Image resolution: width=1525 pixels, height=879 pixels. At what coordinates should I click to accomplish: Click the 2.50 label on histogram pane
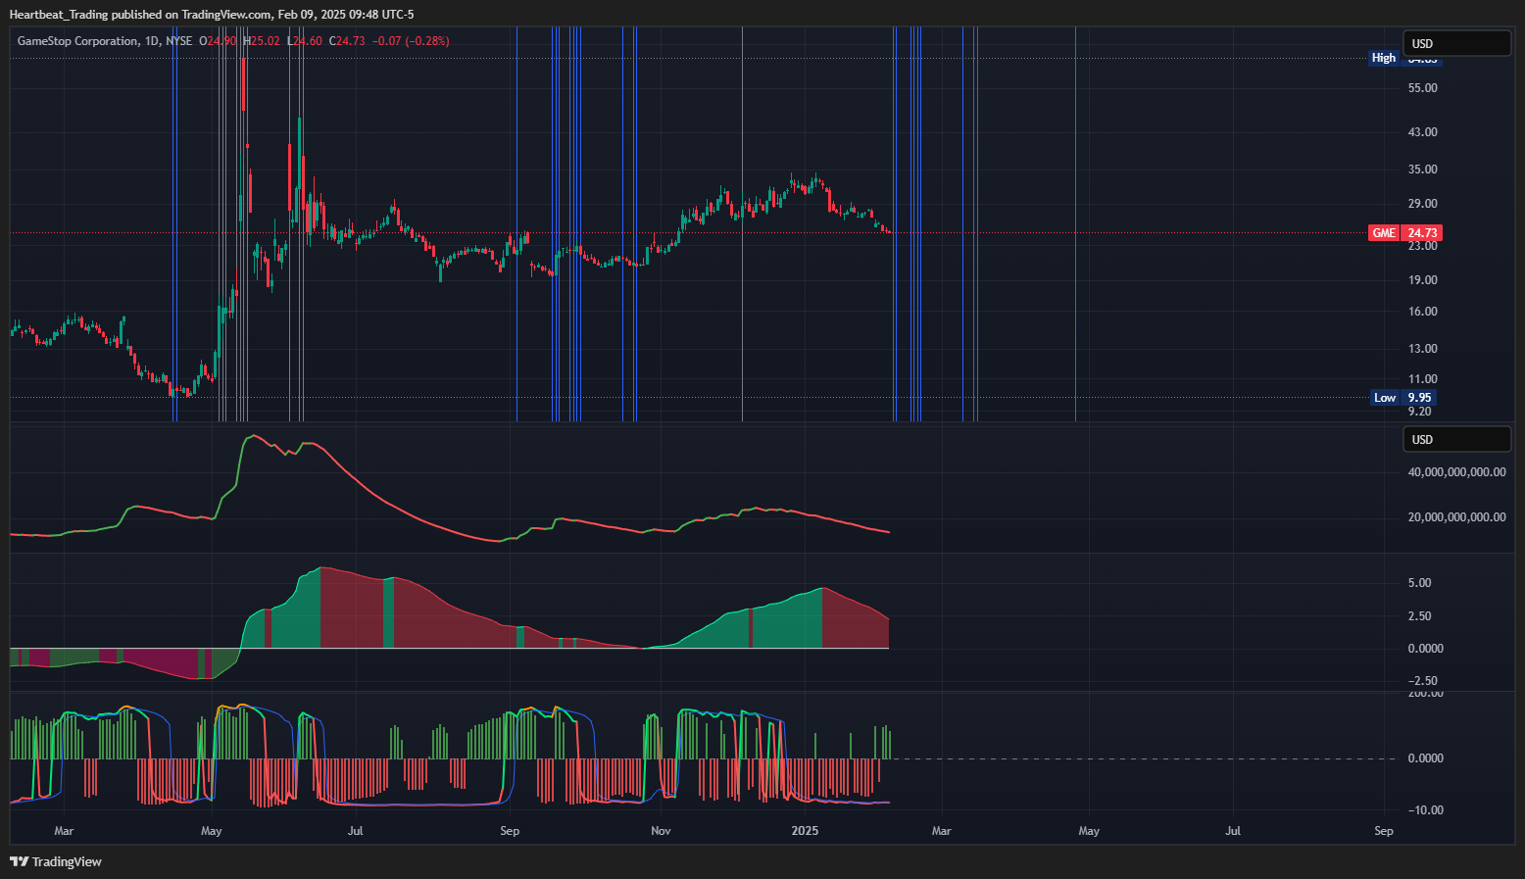point(1419,616)
